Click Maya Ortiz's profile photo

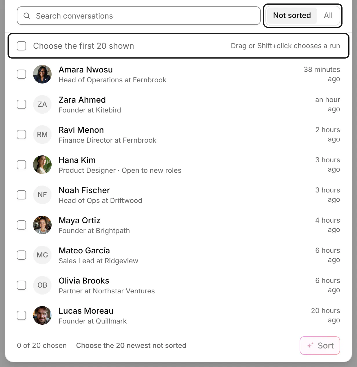[x=42, y=225]
